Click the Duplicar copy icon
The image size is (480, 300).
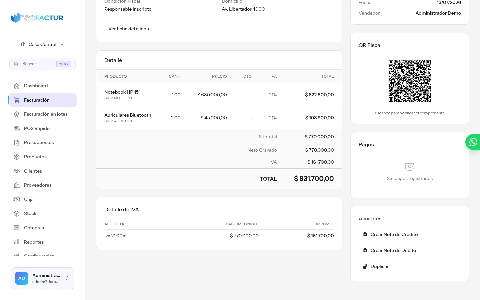click(365, 266)
